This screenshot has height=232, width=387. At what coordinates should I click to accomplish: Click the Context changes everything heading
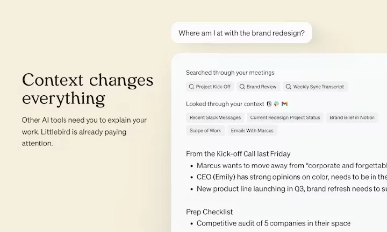click(88, 89)
